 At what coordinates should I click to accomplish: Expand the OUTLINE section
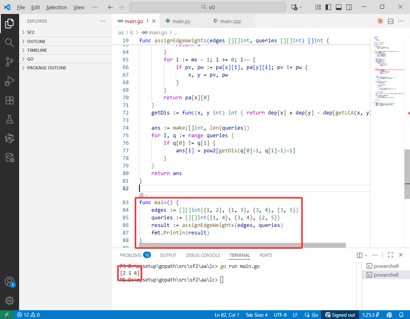point(65,41)
